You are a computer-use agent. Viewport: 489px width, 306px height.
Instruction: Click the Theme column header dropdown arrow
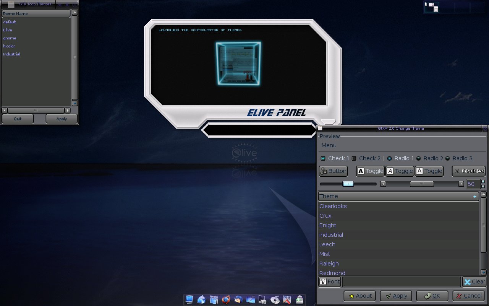point(475,197)
